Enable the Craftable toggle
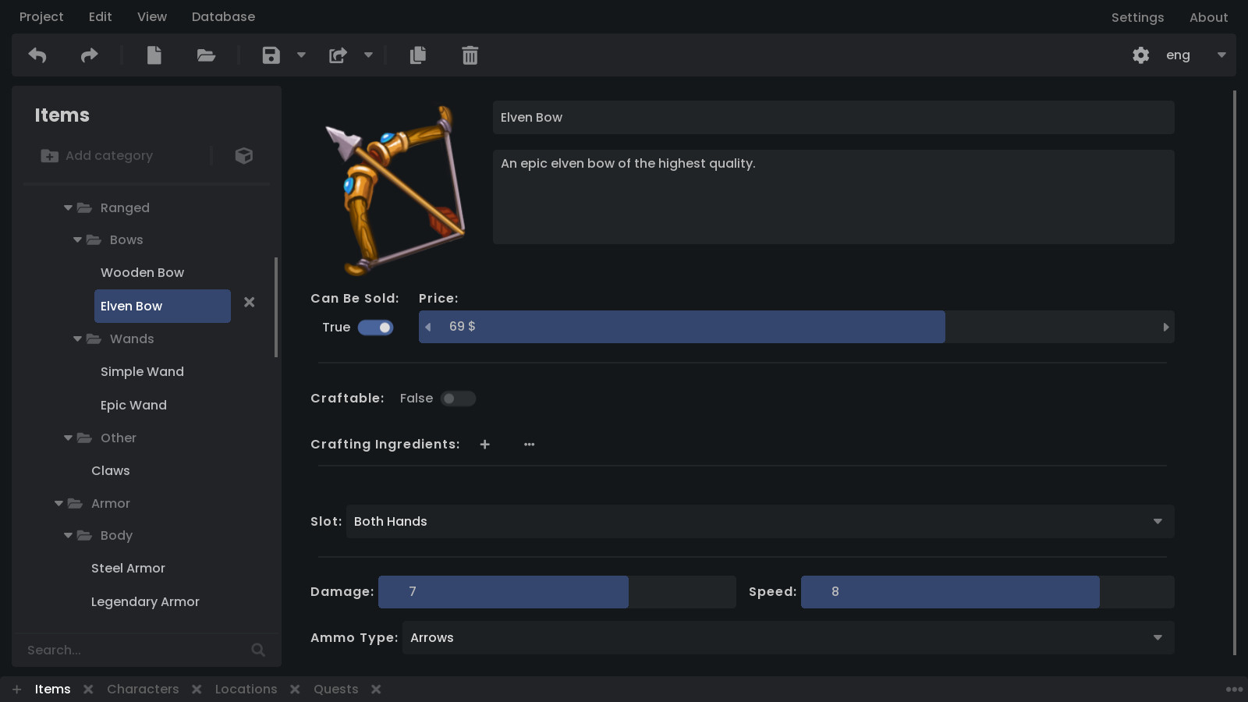This screenshot has height=702, width=1248. [x=458, y=398]
